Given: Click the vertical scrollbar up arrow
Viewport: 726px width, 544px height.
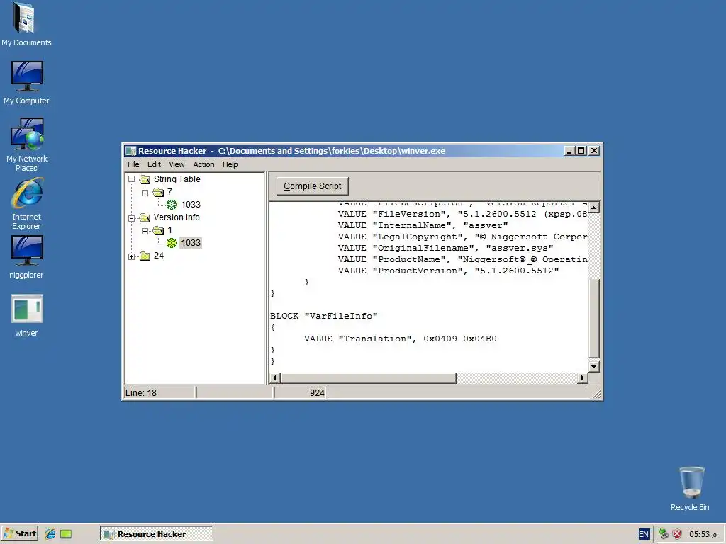Looking at the screenshot, I should click(x=594, y=208).
